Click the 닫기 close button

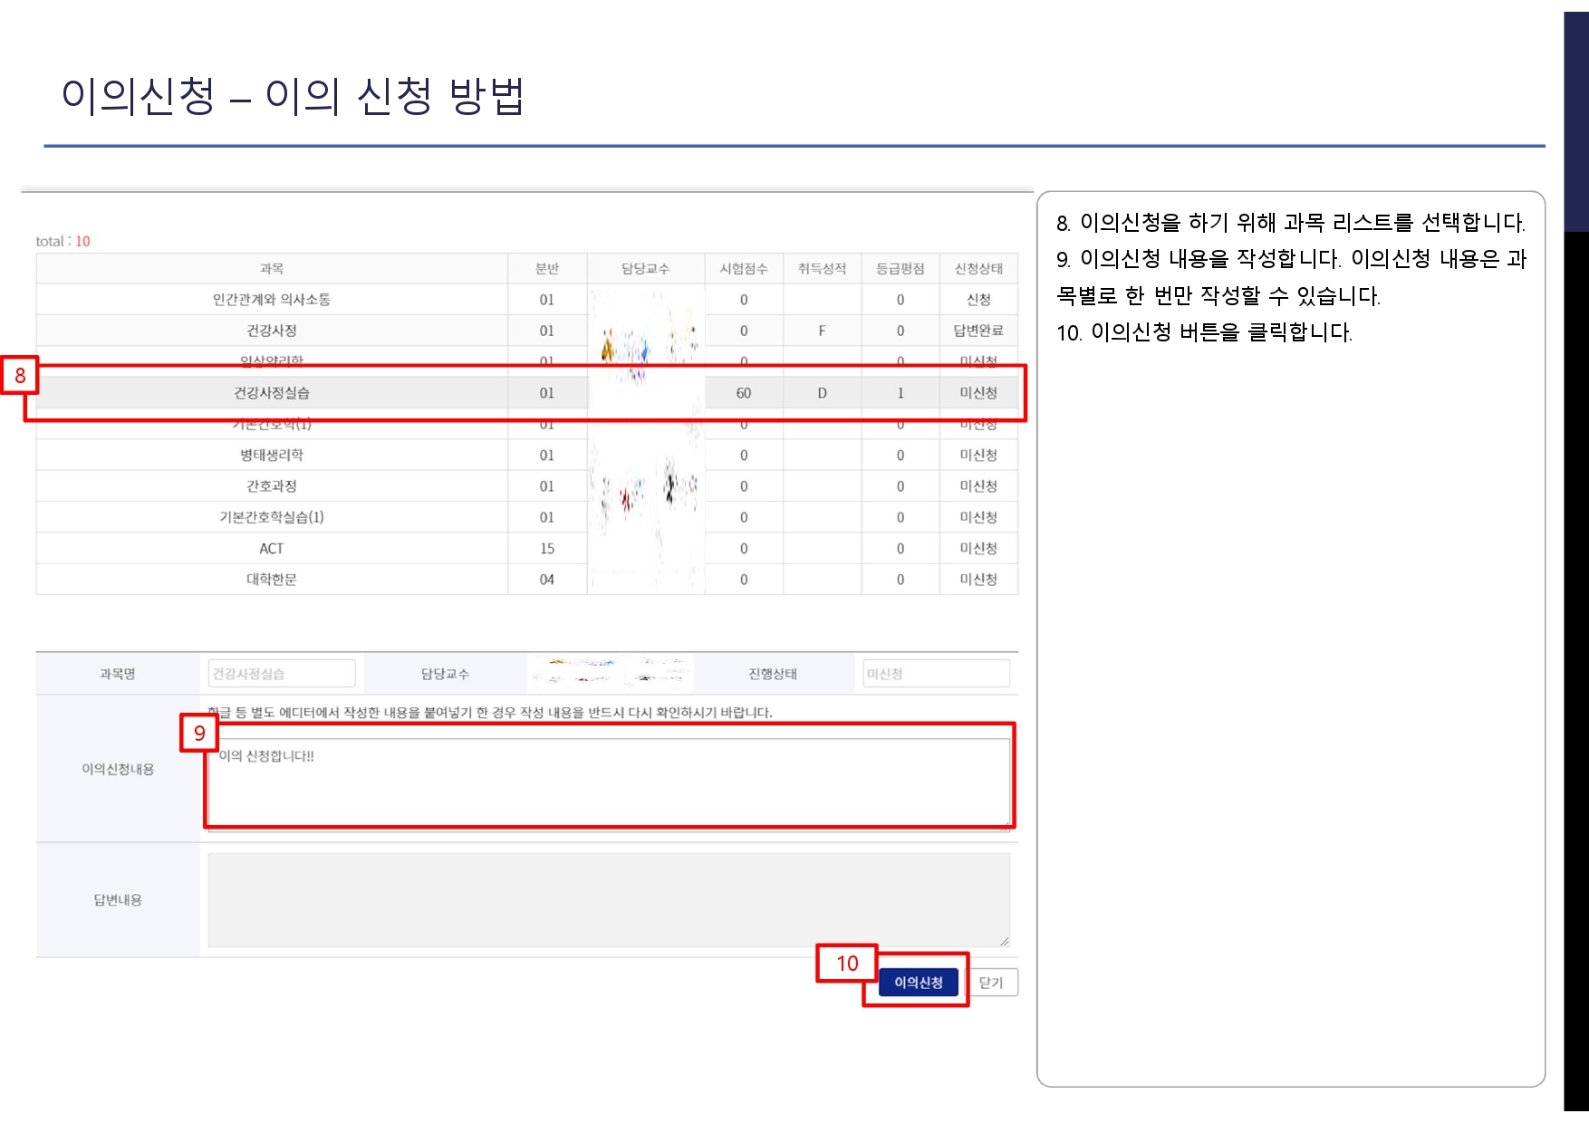992,982
